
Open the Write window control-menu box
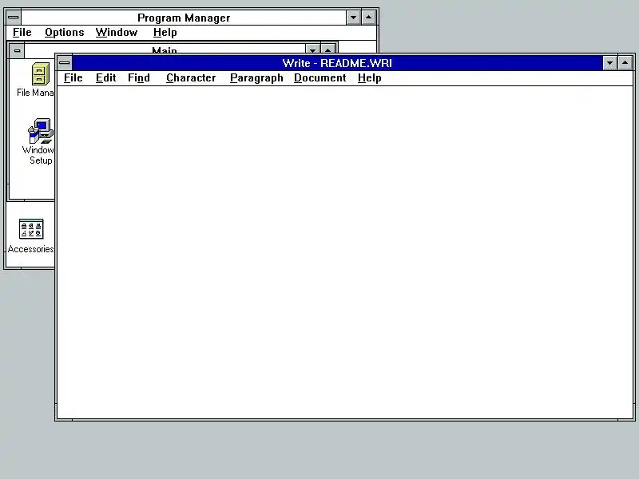[65, 63]
